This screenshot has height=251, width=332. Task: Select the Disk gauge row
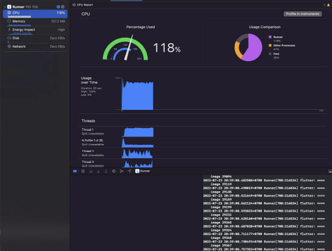click(35, 39)
